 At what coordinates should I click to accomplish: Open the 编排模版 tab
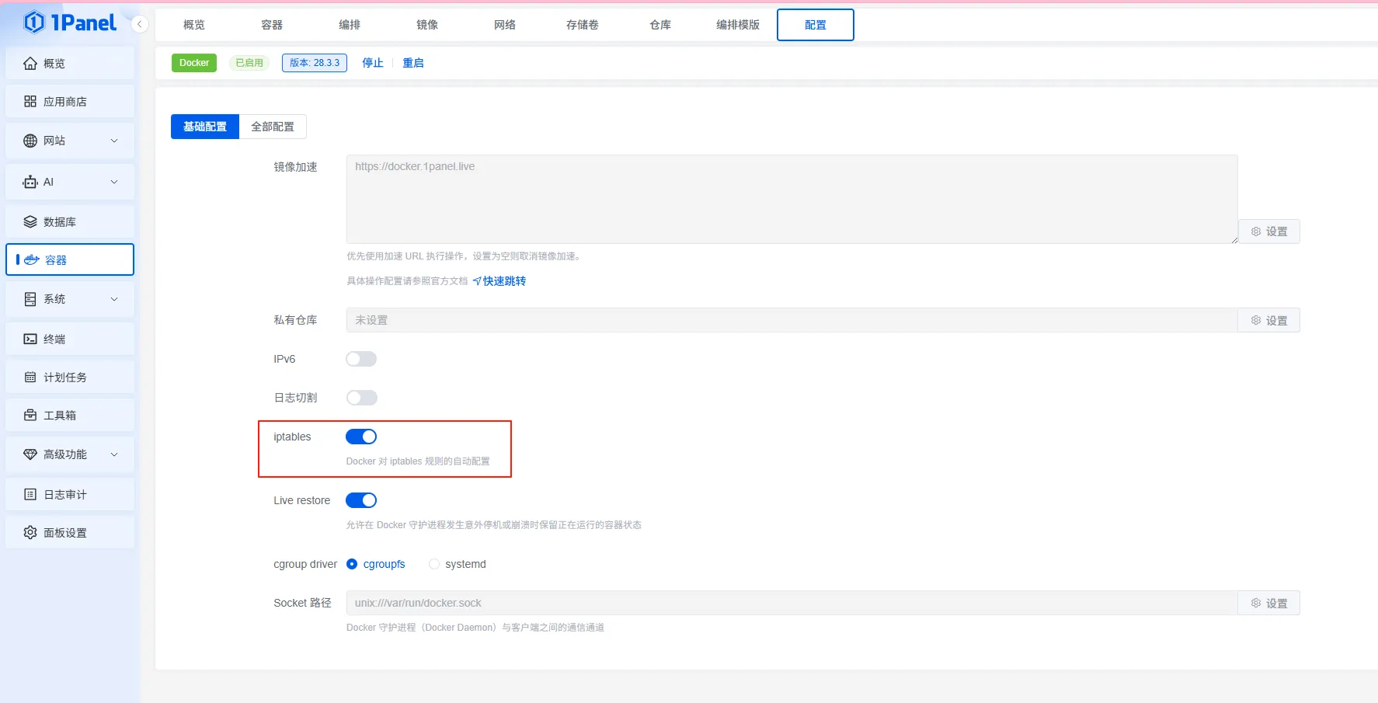pos(738,25)
